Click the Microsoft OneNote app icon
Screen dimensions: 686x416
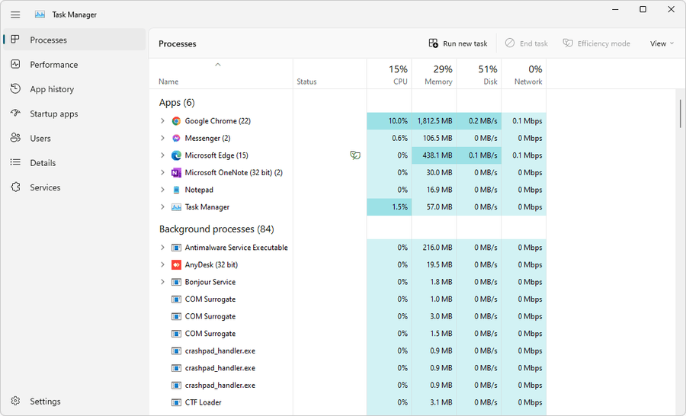point(176,173)
